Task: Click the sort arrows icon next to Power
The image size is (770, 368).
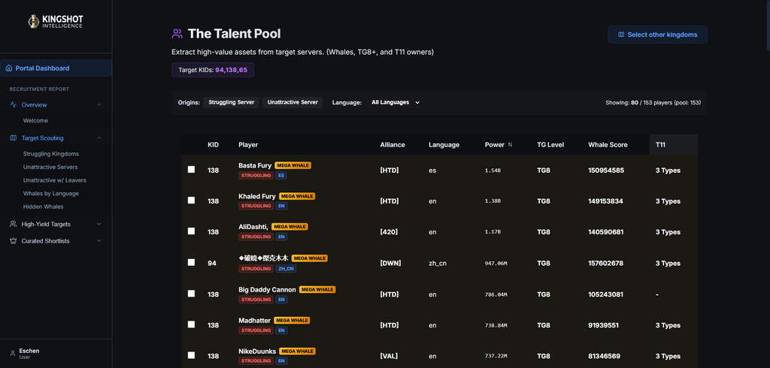Action: tap(510, 145)
